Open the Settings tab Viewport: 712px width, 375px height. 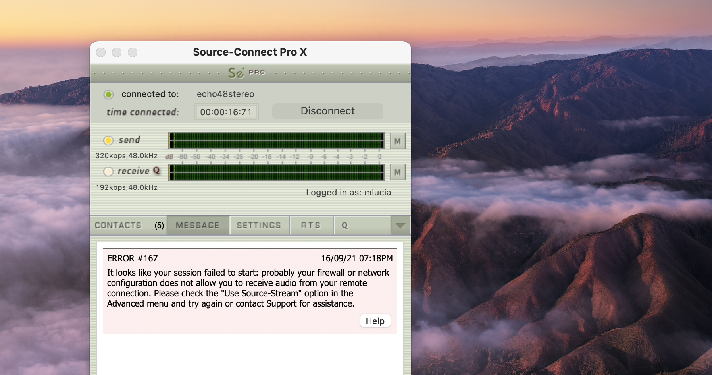pos(259,225)
